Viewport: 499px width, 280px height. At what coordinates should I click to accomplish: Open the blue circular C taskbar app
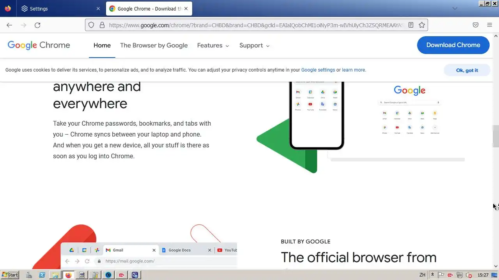(x=108, y=275)
